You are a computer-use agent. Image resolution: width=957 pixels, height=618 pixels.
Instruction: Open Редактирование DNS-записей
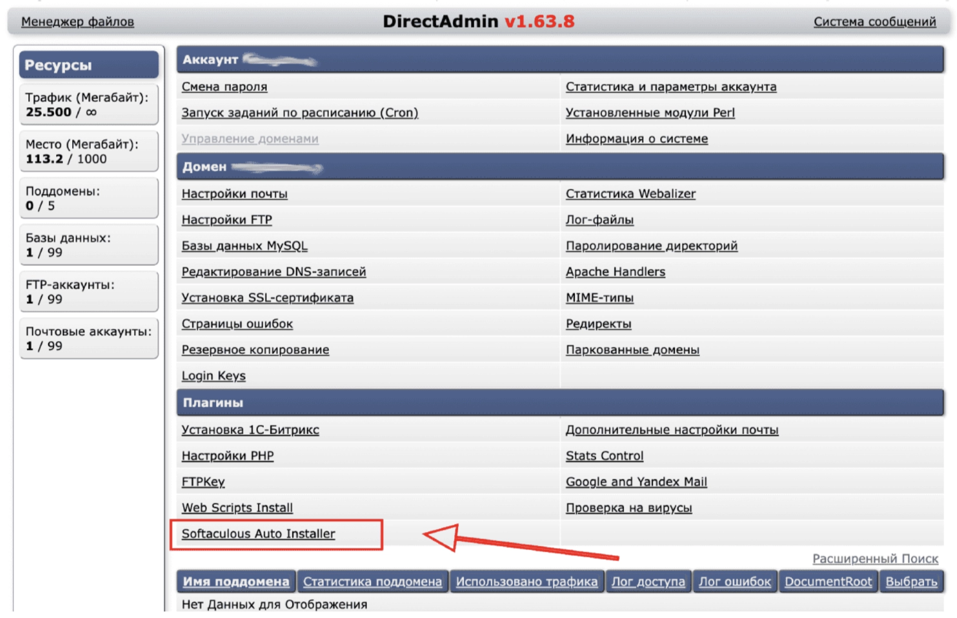click(273, 272)
